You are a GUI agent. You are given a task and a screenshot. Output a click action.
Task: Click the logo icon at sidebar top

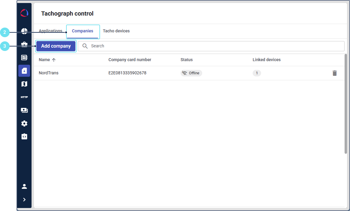pos(24,13)
